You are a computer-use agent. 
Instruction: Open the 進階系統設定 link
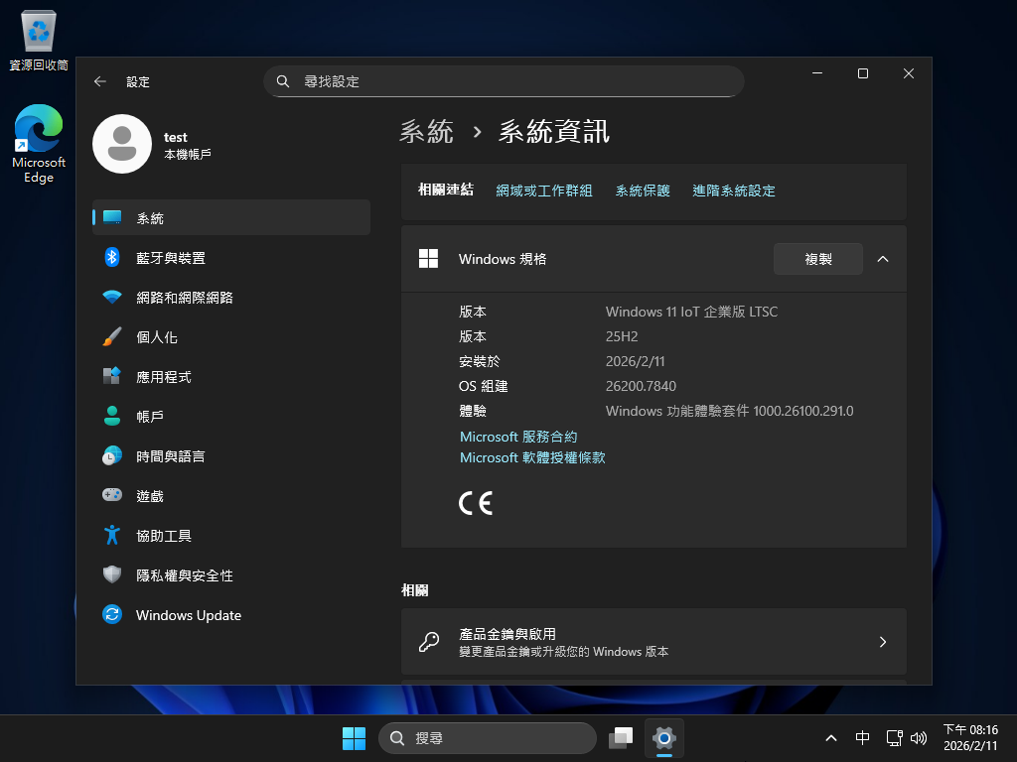(733, 190)
